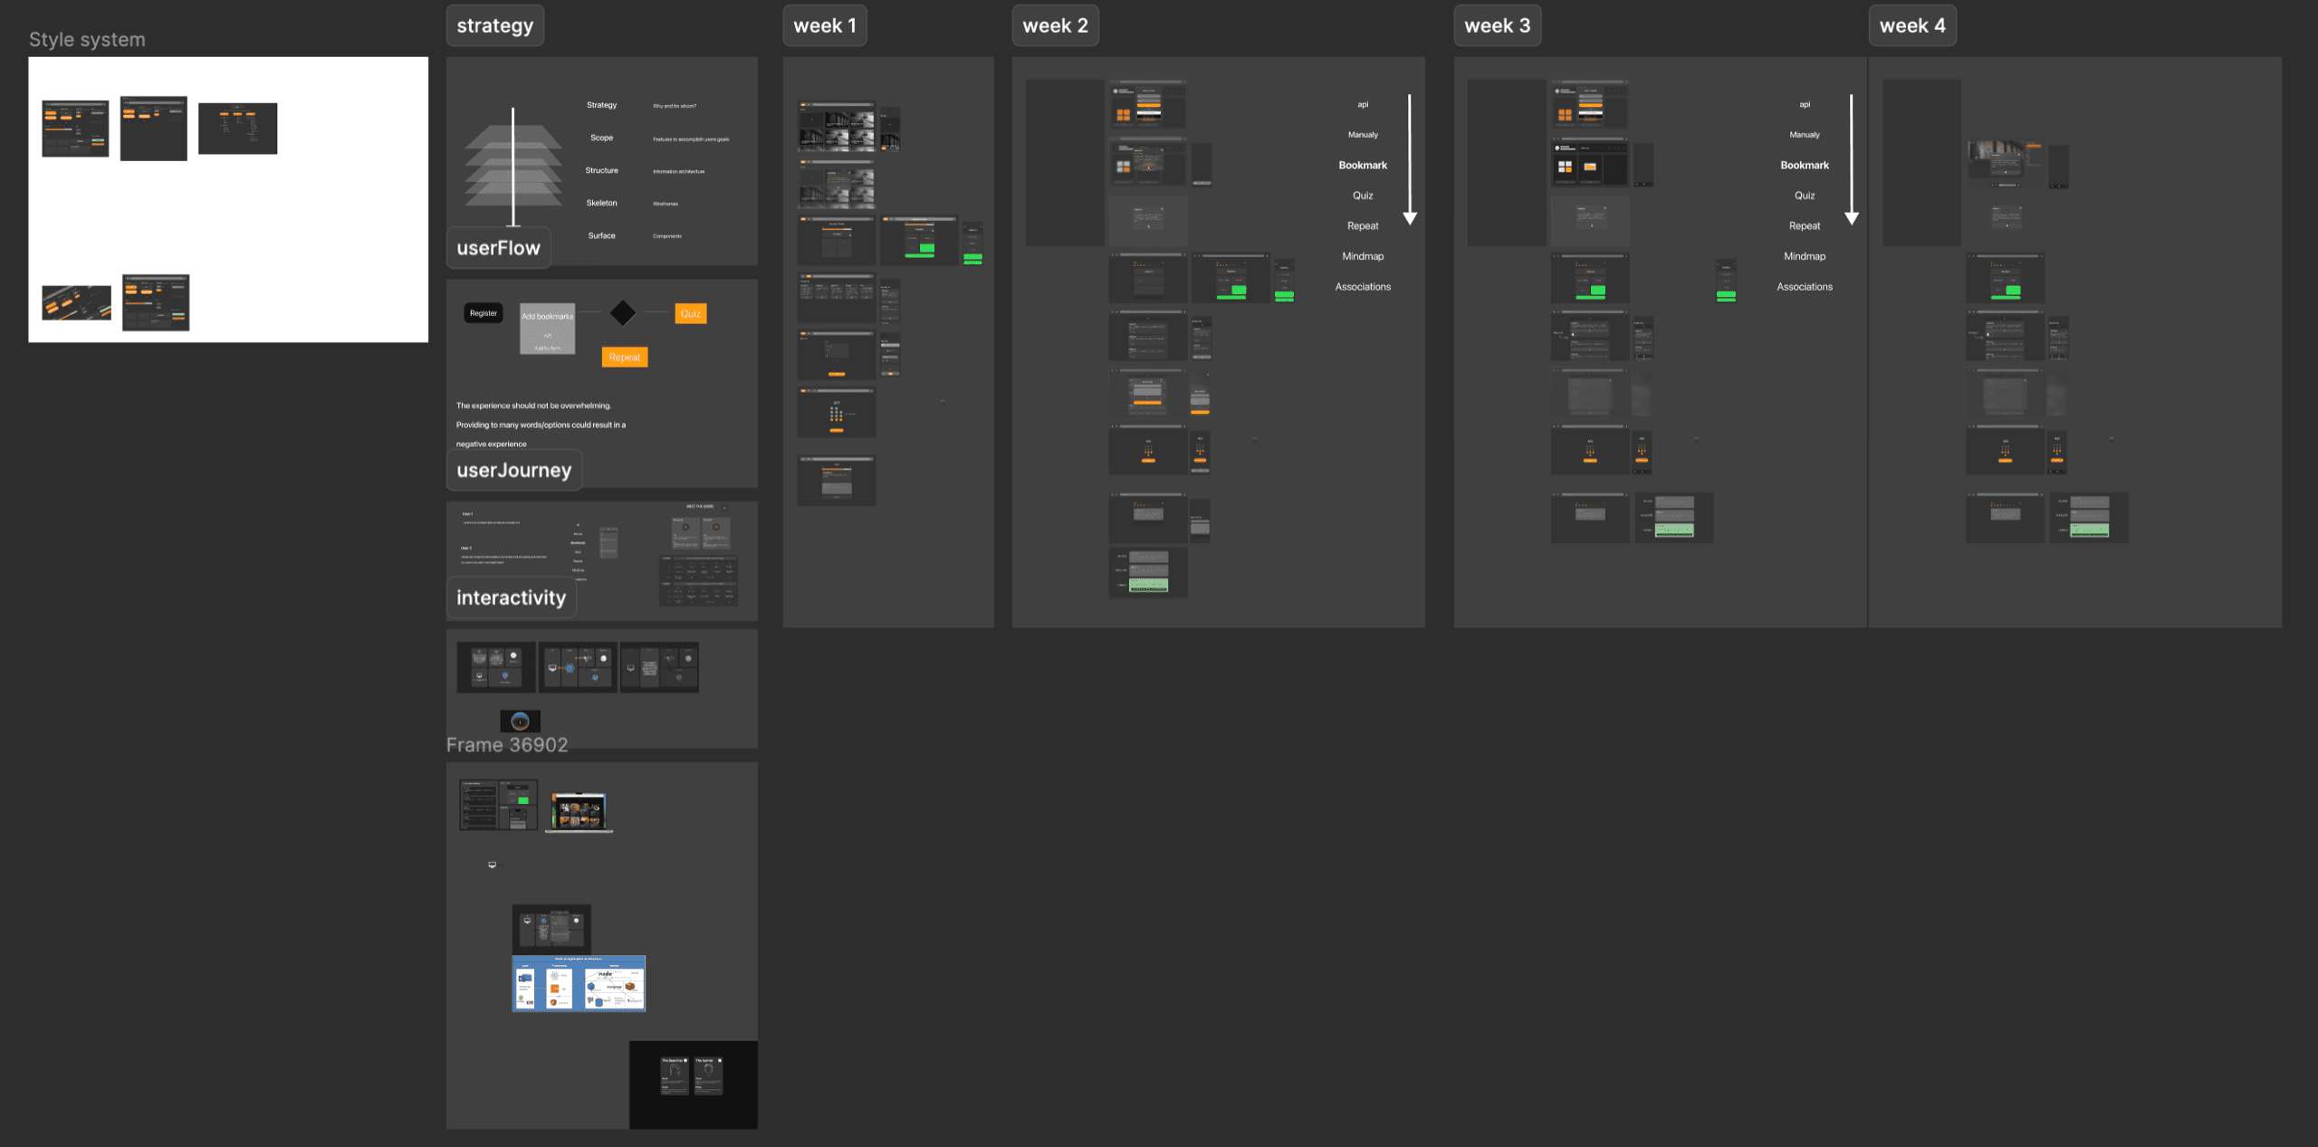Select Quiz text in week 3 list
This screenshot has width=2318, height=1147.
pyautogui.click(x=1805, y=196)
